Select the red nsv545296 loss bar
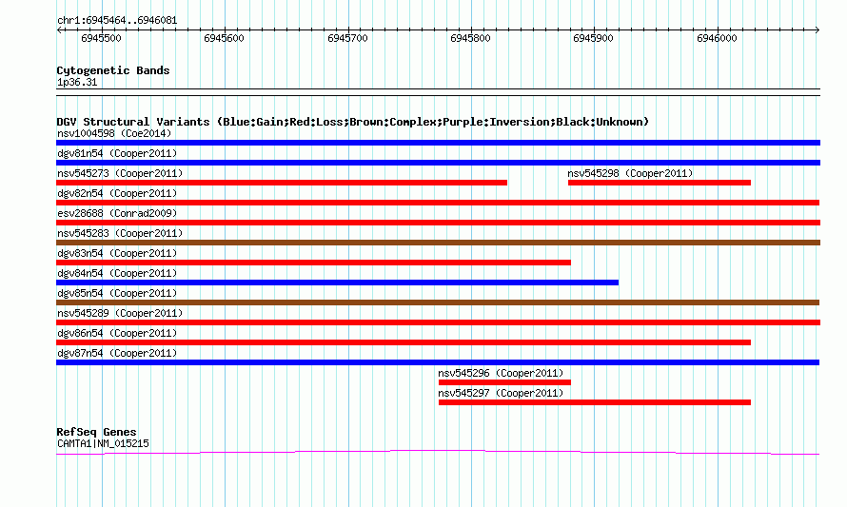Screen dimensions: 847x507 pos(504,382)
